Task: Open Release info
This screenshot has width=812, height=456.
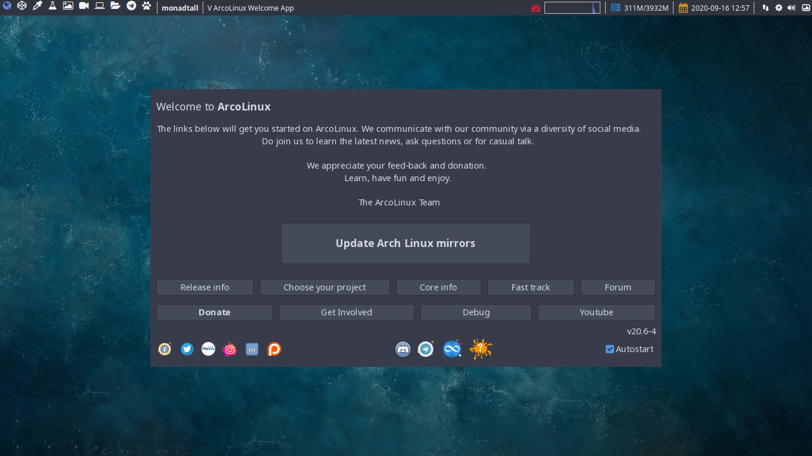Action: [205, 287]
